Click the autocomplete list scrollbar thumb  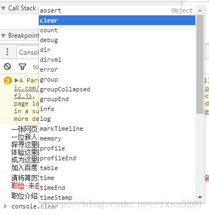(200, 64)
